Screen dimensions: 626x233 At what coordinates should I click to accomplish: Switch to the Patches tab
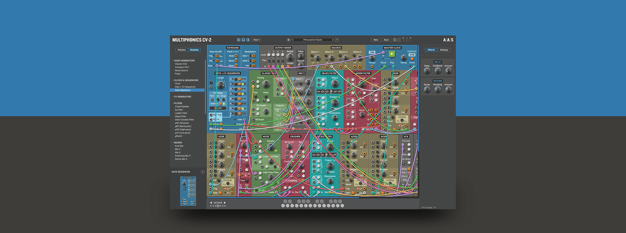(182, 50)
